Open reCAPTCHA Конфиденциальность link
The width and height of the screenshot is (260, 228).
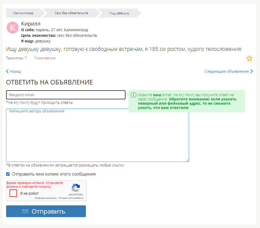coord(46,198)
